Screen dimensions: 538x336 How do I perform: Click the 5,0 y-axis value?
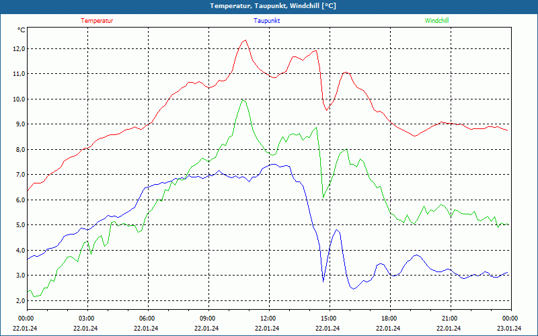[20, 225]
